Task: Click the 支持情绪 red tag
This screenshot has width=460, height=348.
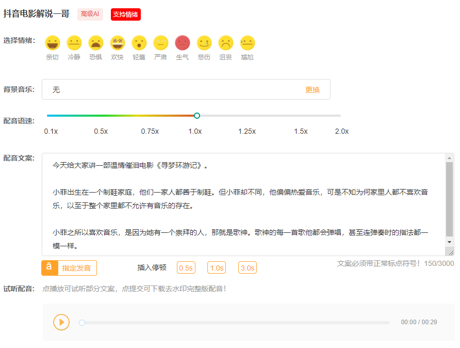Action: (125, 14)
